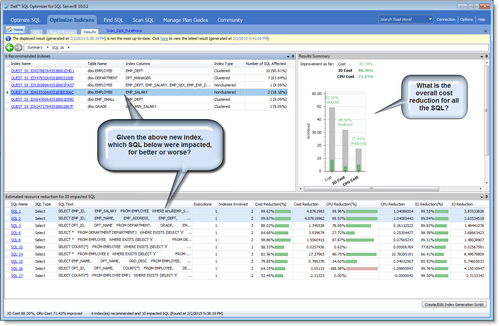Open index QUEST_SX_IDX07887A4351B601D4D1 link
Viewport: 499px width, 326px height.
[x=43, y=71]
